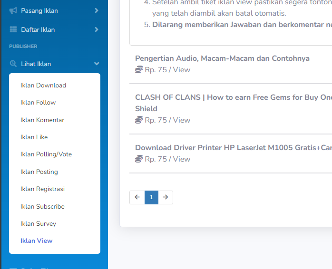The width and height of the screenshot is (332, 269).
Task: Open the Iklan Like page
Action: pyautogui.click(x=34, y=137)
